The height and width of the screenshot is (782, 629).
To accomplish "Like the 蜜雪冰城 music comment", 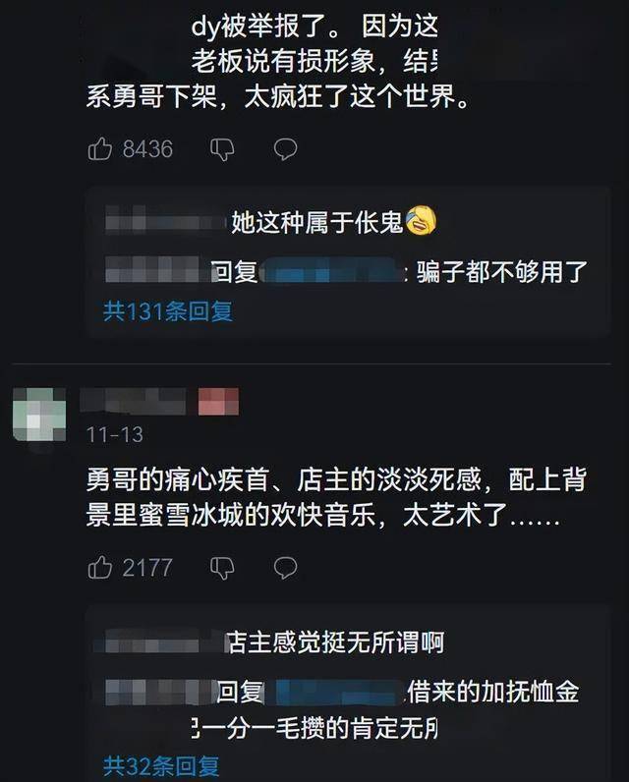I will (100, 568).
